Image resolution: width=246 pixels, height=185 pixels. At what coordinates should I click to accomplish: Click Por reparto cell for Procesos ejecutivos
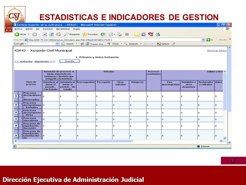pos(104,119)
